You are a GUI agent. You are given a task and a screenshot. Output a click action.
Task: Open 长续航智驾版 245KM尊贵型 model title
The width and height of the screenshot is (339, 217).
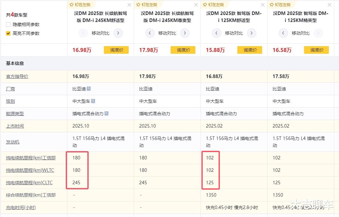167,17
